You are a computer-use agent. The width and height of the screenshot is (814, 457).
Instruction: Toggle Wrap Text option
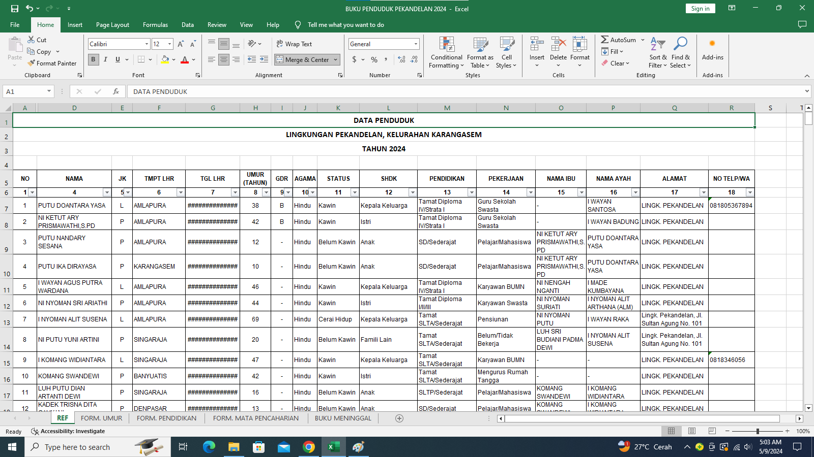pyautogui.click(x=294, y=44)
